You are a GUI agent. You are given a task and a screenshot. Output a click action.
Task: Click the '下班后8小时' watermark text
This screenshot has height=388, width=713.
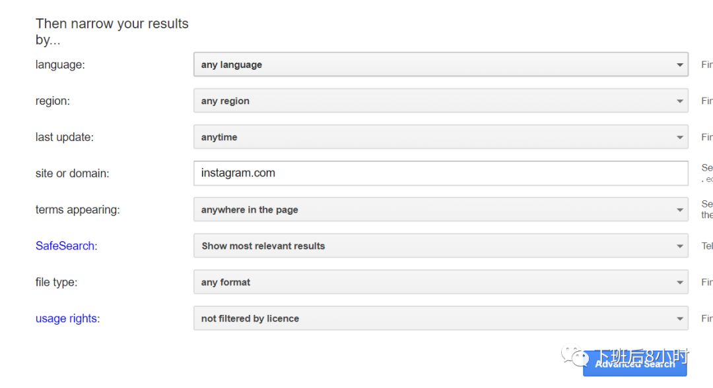(x=641, y=356)
